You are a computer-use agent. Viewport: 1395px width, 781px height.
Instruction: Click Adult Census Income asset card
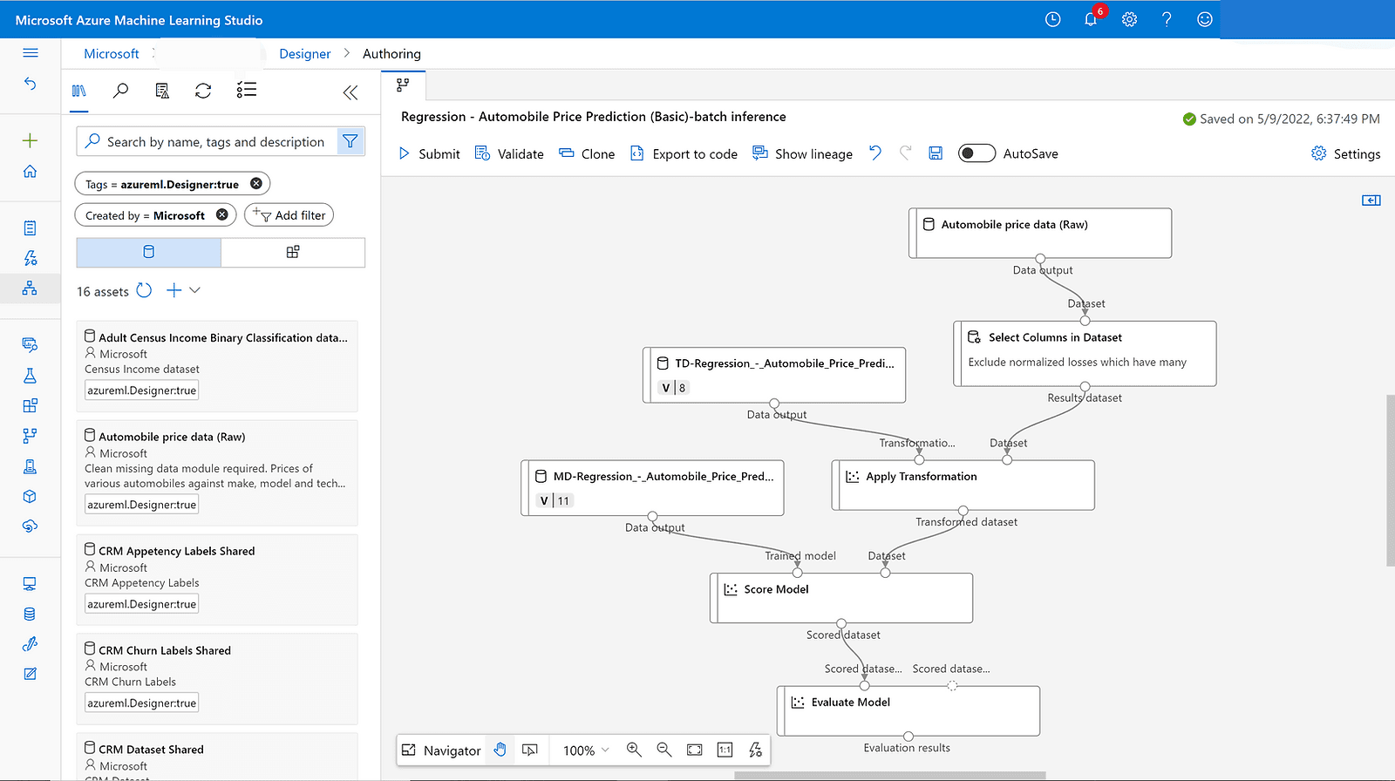[217, 365]
